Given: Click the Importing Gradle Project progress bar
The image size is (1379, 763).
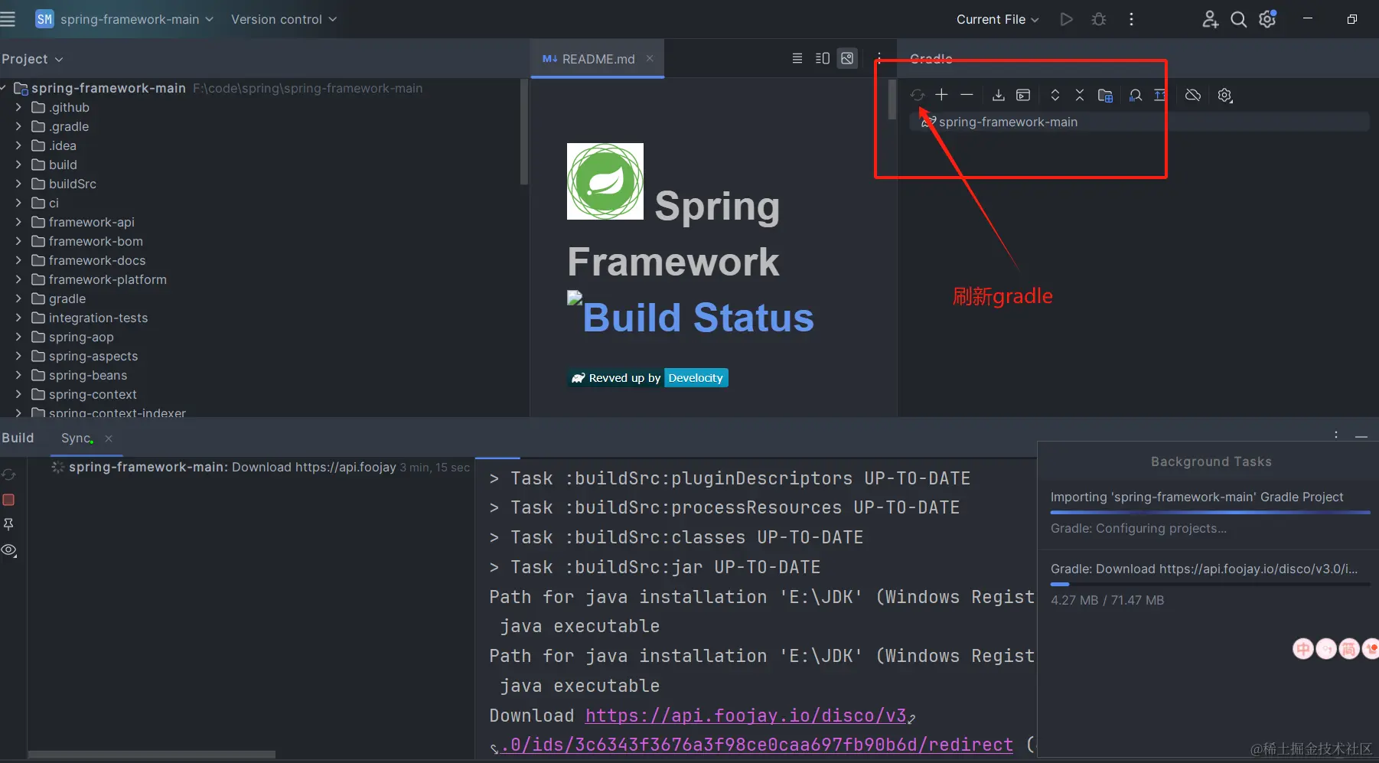Looking at the screenshot, I should pyautogui.click(x=1210, y=513).
